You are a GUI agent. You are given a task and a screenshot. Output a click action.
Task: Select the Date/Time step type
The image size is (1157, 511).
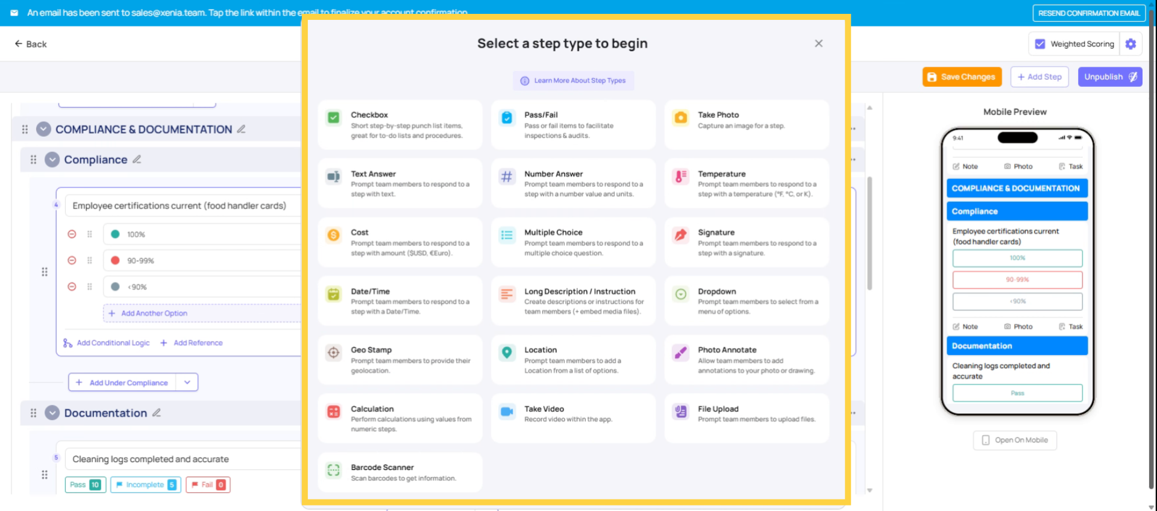coord(400,301)
